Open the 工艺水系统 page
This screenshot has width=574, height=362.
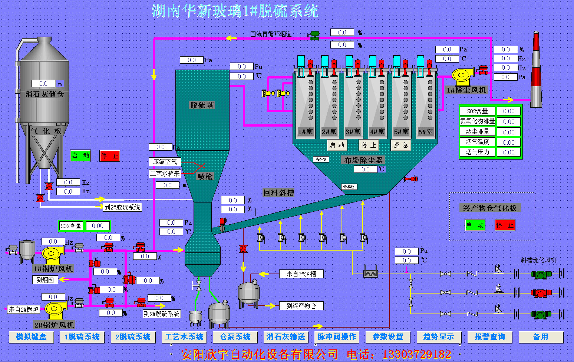tap(184, 337)
